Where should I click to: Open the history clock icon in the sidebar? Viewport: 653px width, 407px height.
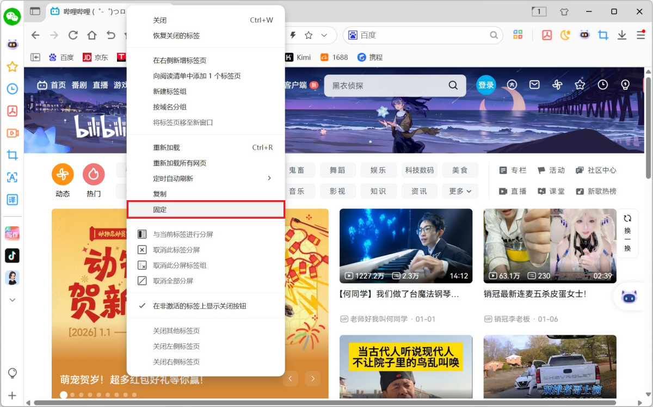[12, 89]
